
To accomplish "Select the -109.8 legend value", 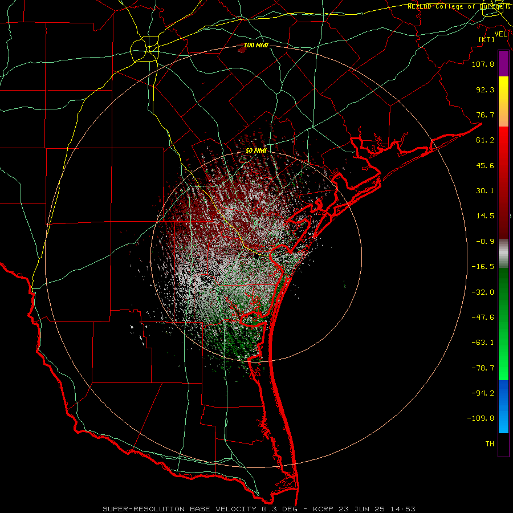I will coord(481,418).
